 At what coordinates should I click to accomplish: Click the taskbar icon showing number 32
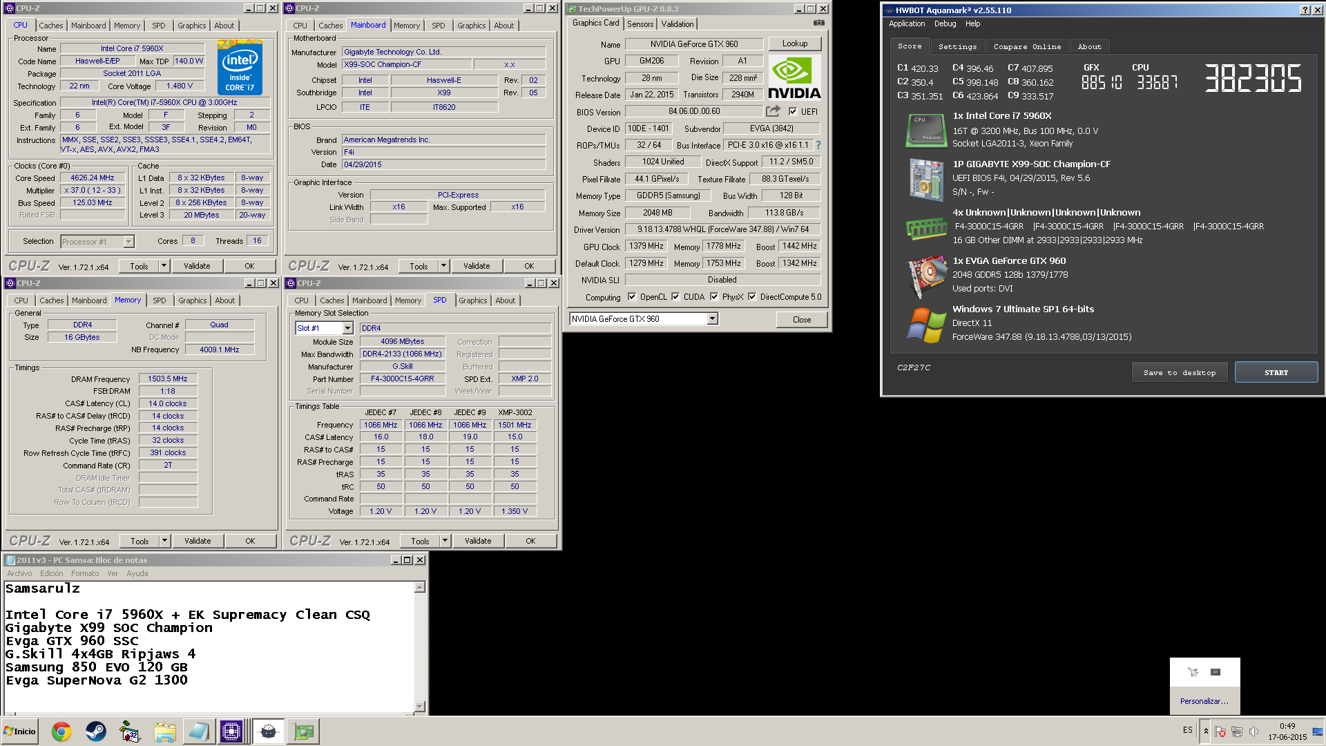(x=129, y=731)
